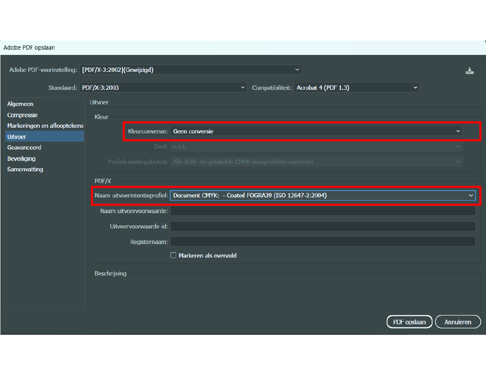Click the PDF opslaan button
486x367 pixels.
coord(409,322)
